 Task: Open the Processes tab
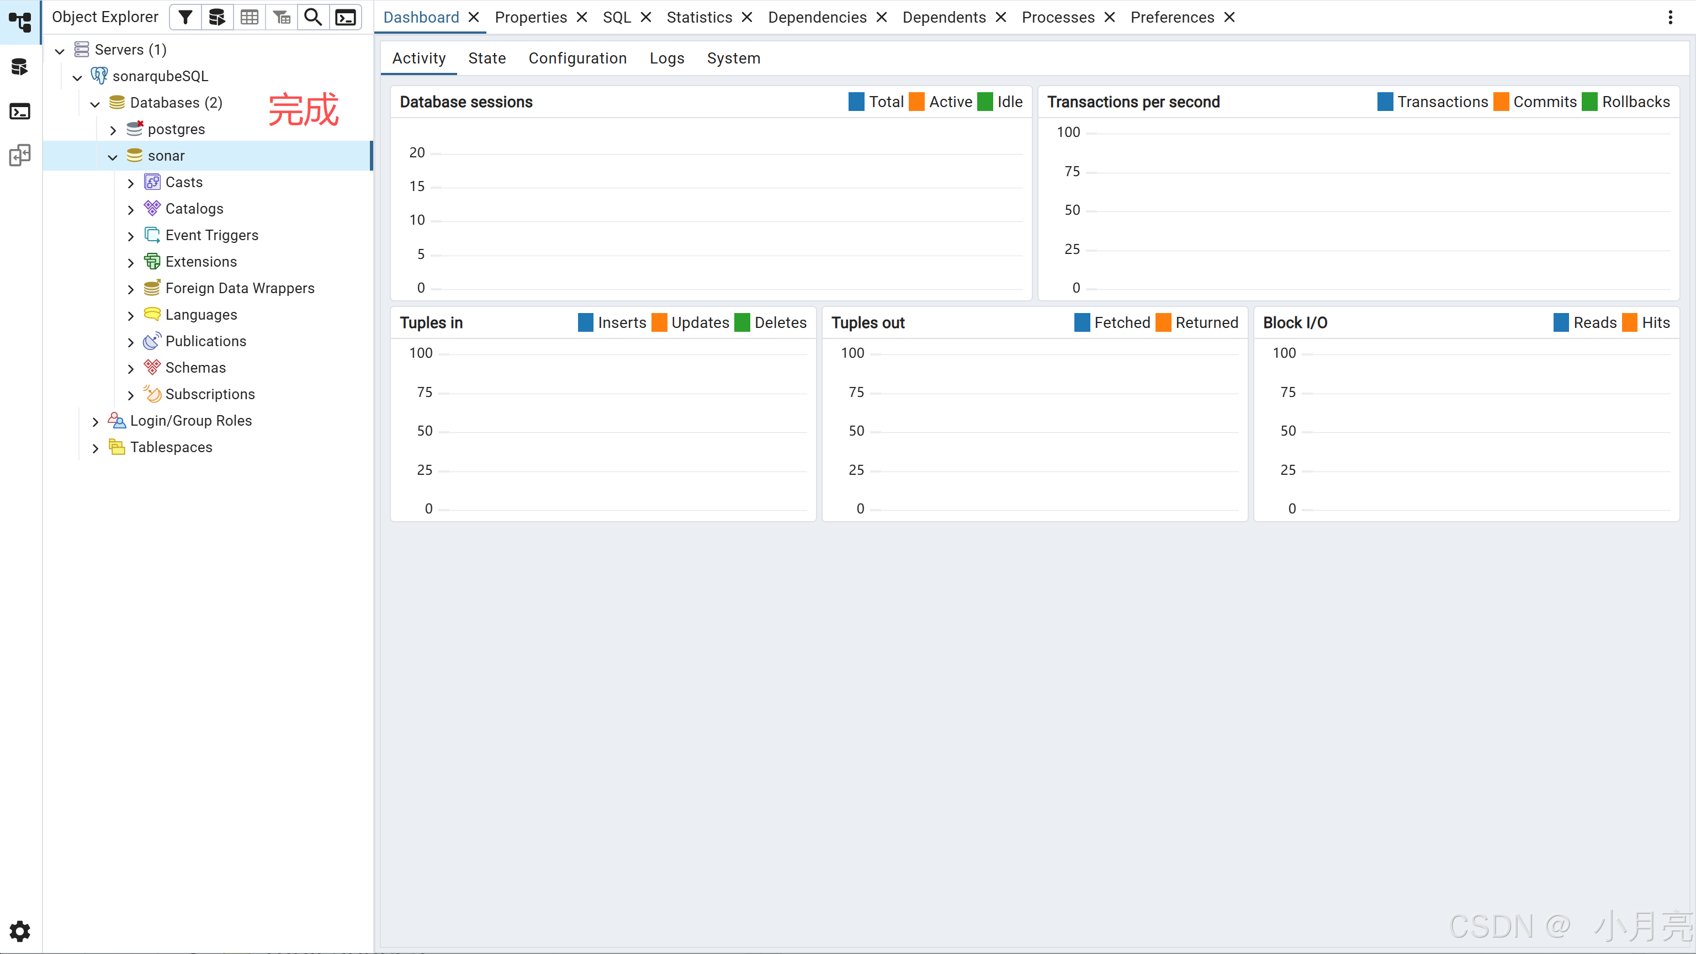point(1058,17)
